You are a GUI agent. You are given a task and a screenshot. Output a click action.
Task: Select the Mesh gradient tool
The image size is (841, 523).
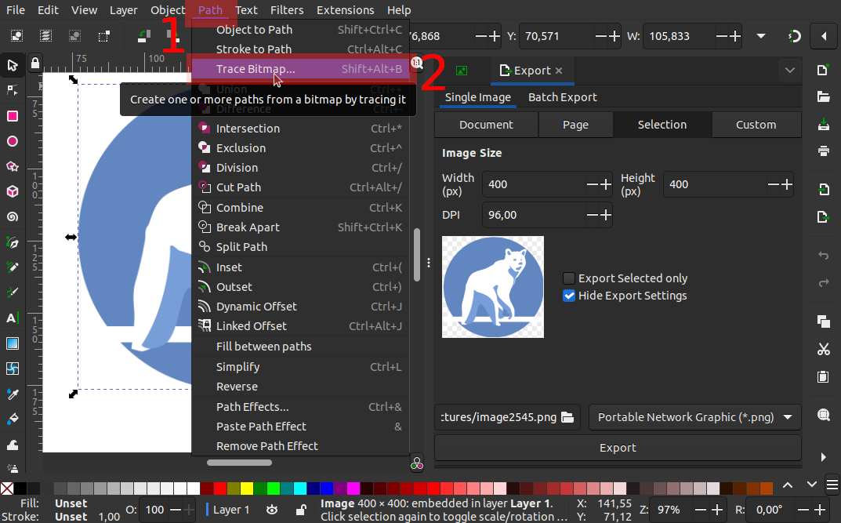pos(13,369)
